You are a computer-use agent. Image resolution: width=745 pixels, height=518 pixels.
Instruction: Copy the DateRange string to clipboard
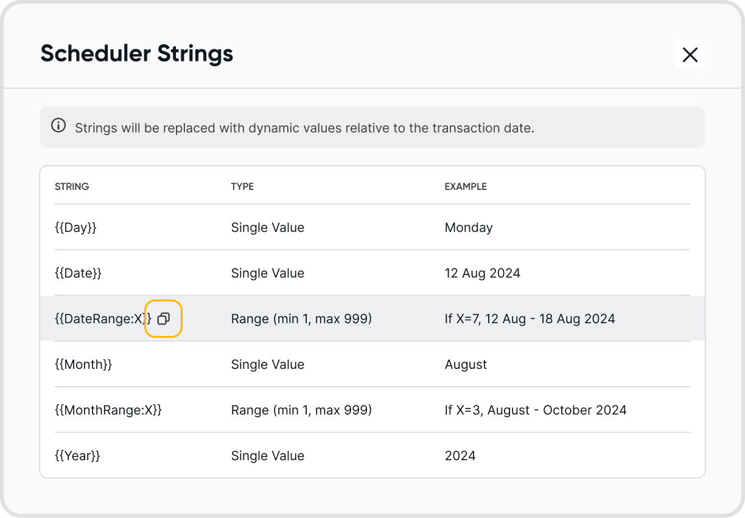coord(163,318)
